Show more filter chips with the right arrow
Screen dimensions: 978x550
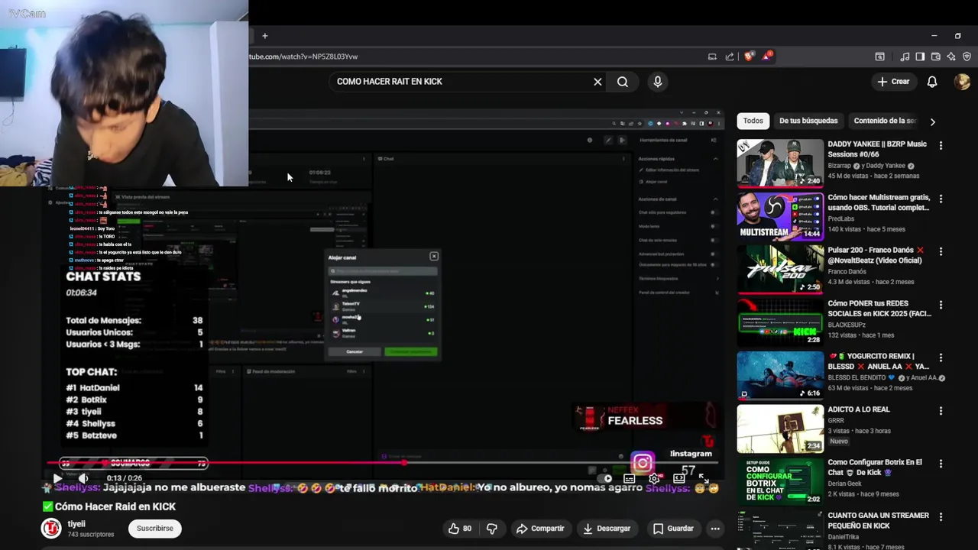click(x=932, y=121)
